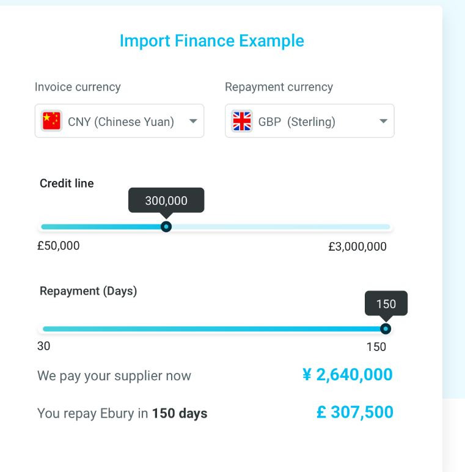Click the filled Repayment days track
This screenshot has width=465, height=472.
[211, 329]
